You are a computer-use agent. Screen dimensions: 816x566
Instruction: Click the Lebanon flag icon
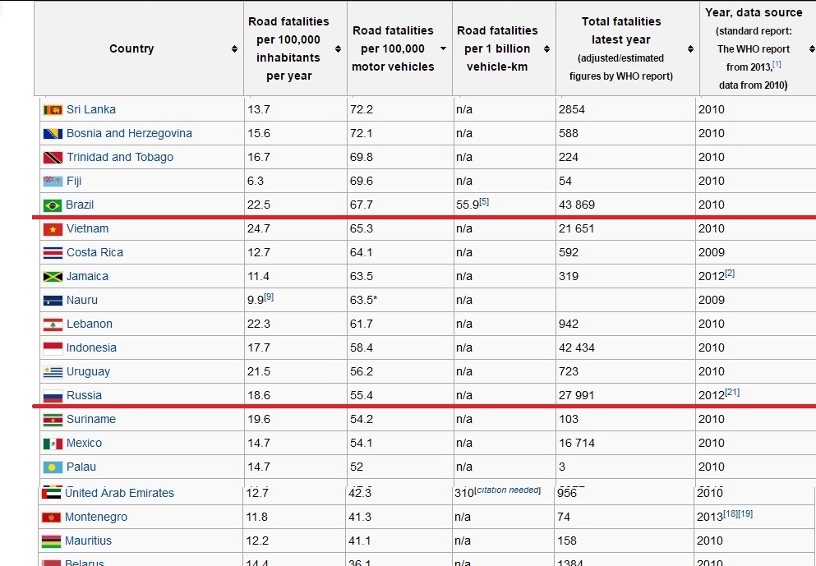[53, 324]
